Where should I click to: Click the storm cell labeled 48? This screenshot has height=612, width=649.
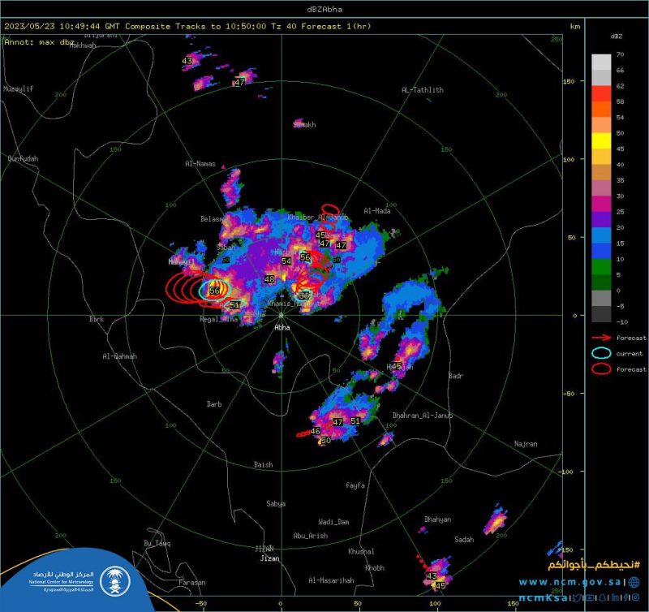269,279
